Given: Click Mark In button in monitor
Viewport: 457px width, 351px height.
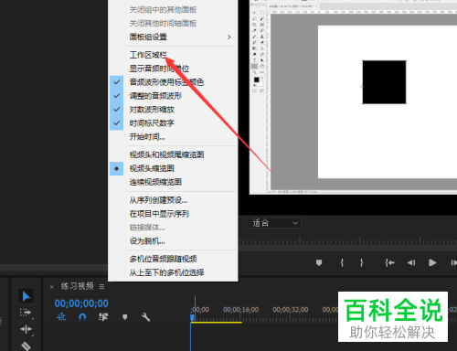Looking at the screenshot, I should pos(342,262).
